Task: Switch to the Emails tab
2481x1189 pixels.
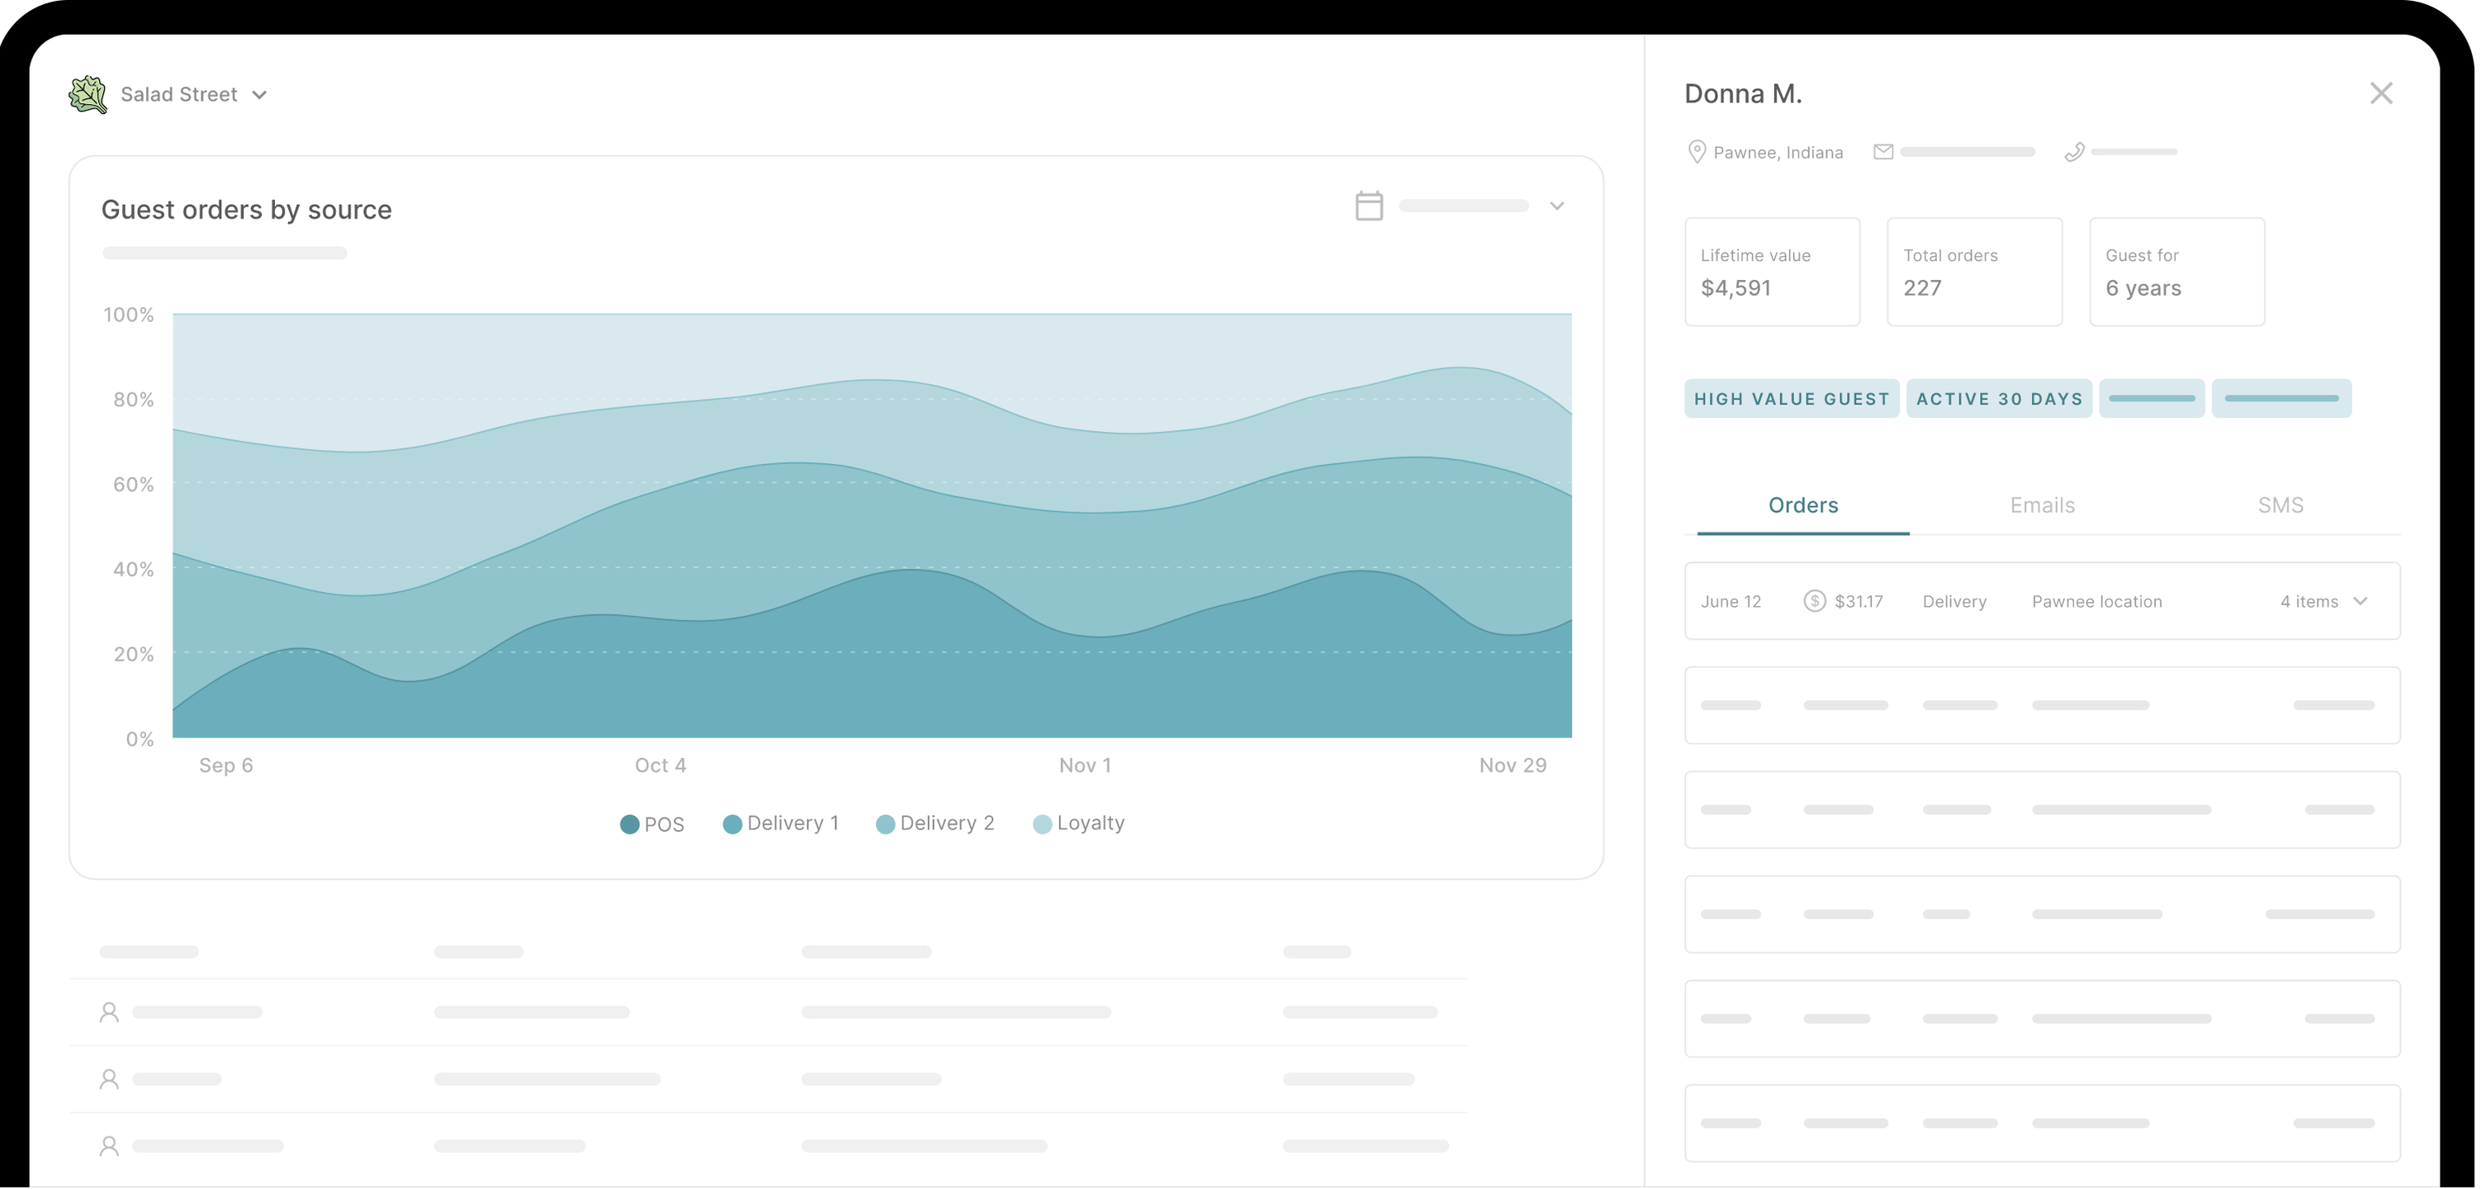Action: [x=2042, y=504]
